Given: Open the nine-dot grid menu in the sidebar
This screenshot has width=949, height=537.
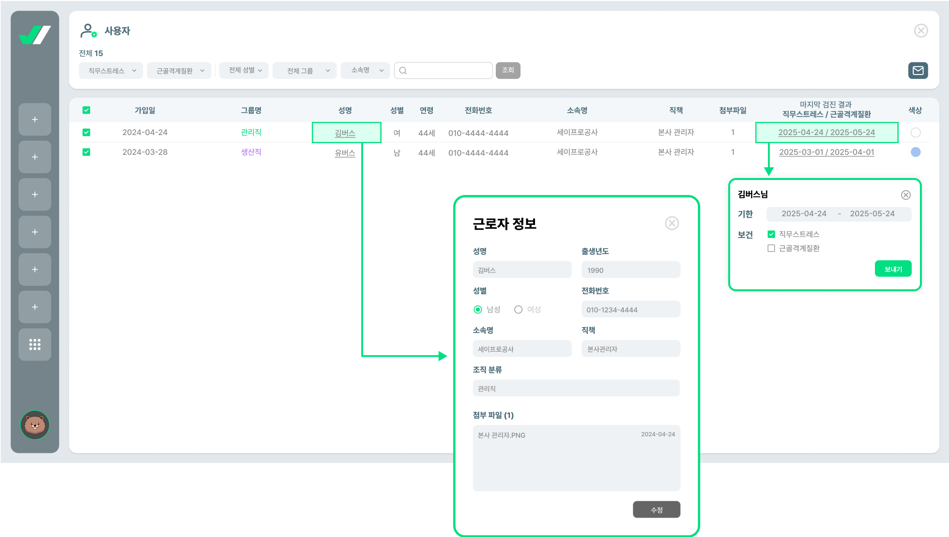Looking at the screenshot, I should pyautogui.click(x=35, y=344).
